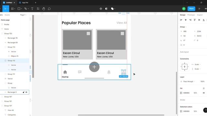This screenshot has width=207, height=116.
Task: Click the Auto layout section label
Action: 184,52
